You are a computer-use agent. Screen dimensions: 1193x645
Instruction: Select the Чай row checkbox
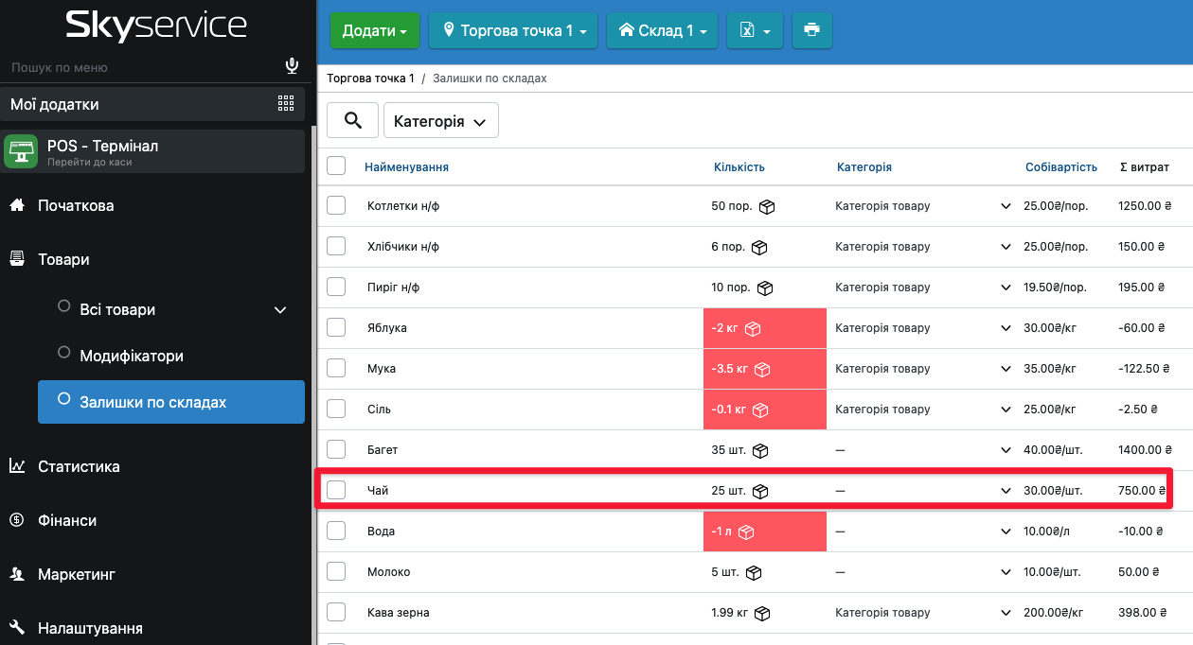(336, 491)
